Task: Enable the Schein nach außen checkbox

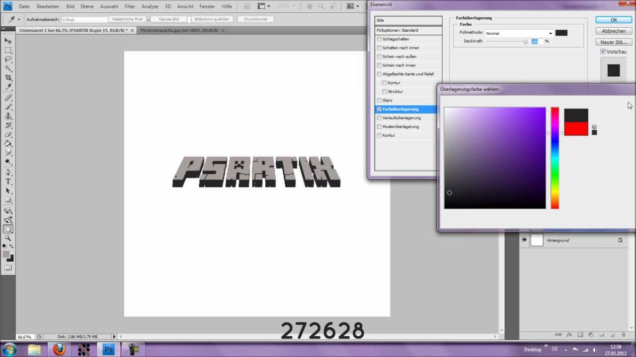Action: click(380, 57)
